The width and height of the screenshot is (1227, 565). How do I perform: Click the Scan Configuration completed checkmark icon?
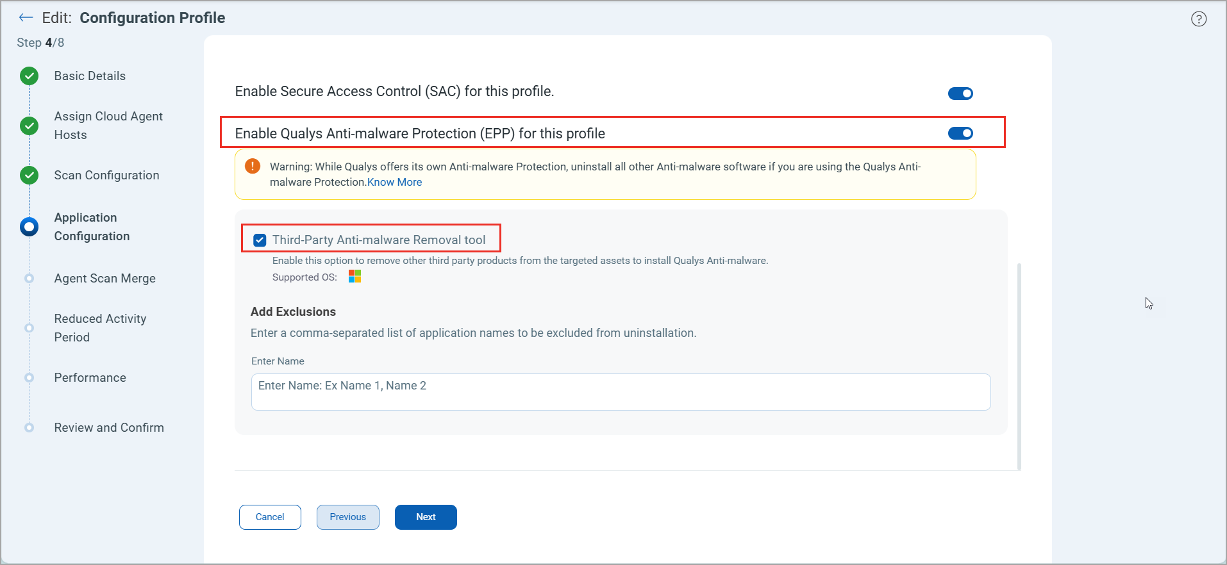pos(29,175)
